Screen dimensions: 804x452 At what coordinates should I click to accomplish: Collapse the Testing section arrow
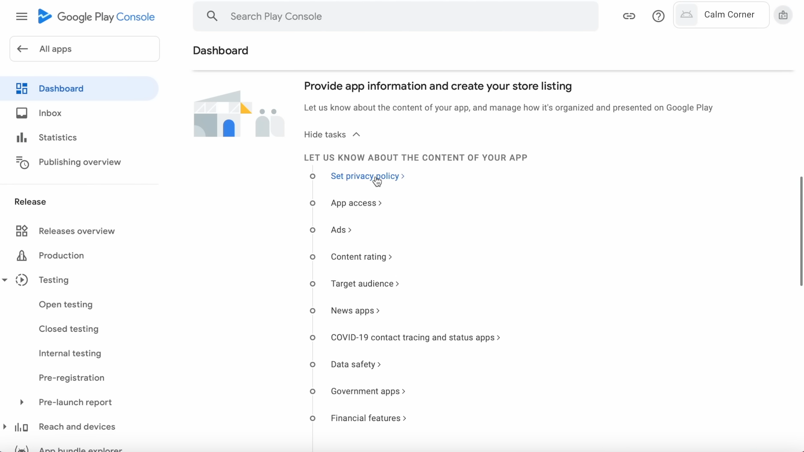(5, 280)
